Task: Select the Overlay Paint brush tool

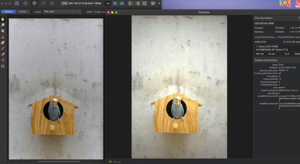Action: 3,49
